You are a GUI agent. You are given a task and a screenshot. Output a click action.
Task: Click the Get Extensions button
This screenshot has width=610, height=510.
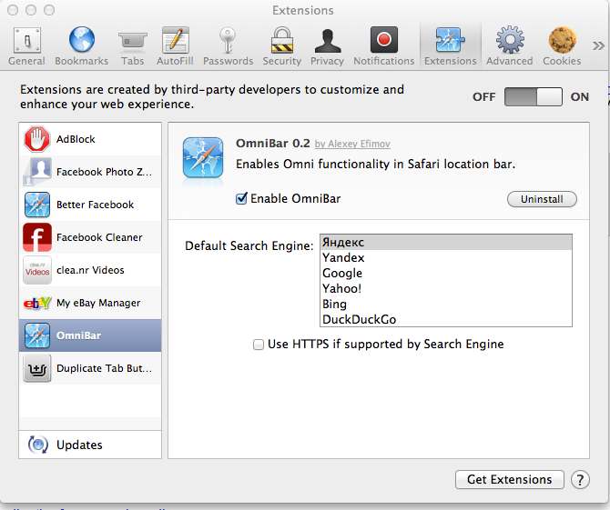(510, 479)
